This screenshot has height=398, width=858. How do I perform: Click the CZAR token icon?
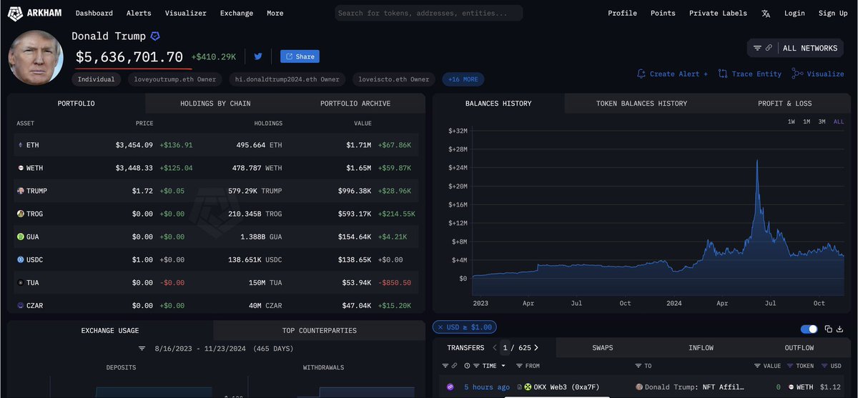20,305
